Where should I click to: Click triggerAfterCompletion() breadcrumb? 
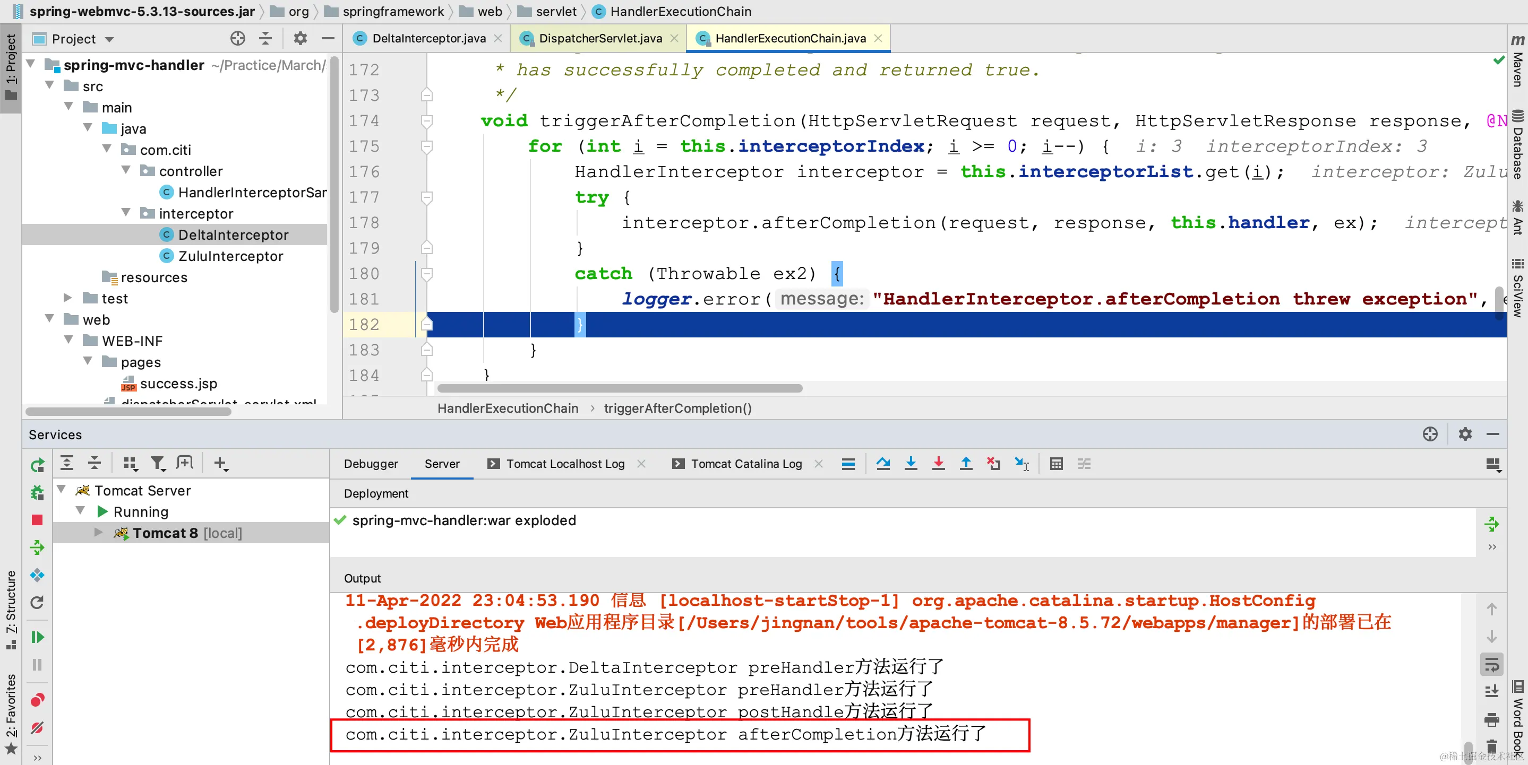pos(677,408)
